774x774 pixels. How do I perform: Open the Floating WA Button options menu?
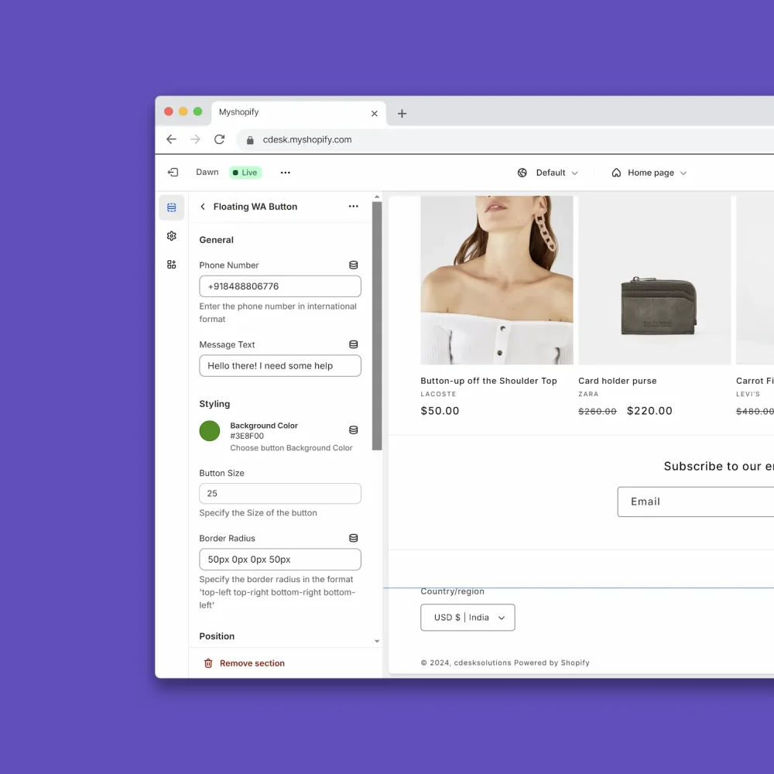[353, 207]
